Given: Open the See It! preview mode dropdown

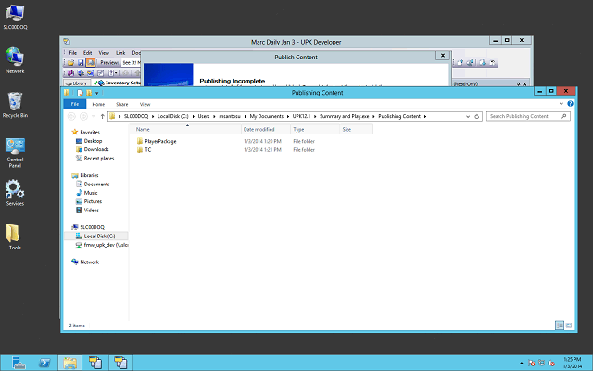Looking at the screenshot, I should coord(131,62).
